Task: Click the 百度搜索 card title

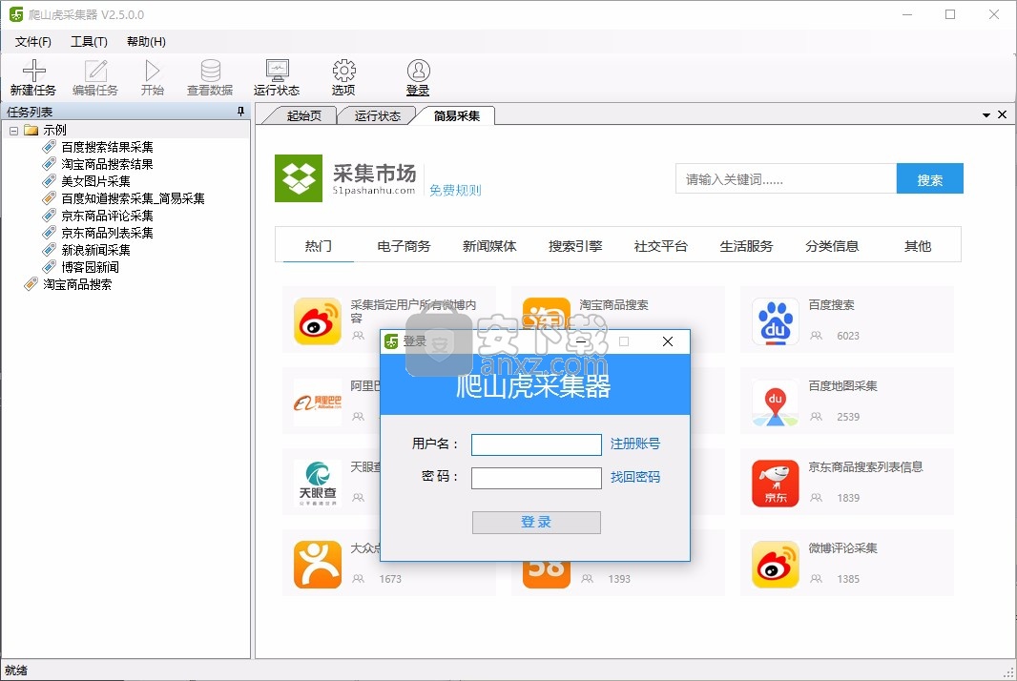Action: coord(831,305)
